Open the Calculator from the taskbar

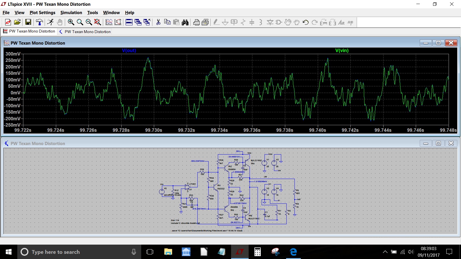pyautogui.click(x=258, y=252)
